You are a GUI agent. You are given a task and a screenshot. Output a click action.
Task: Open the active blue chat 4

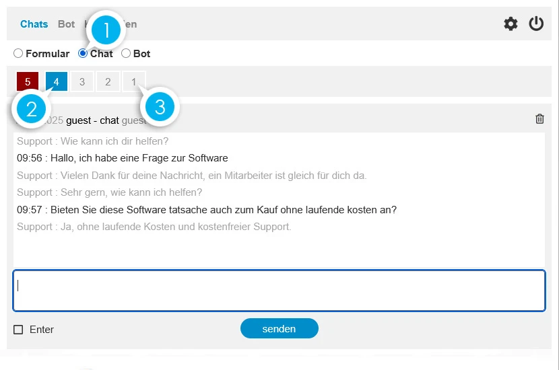57,82
